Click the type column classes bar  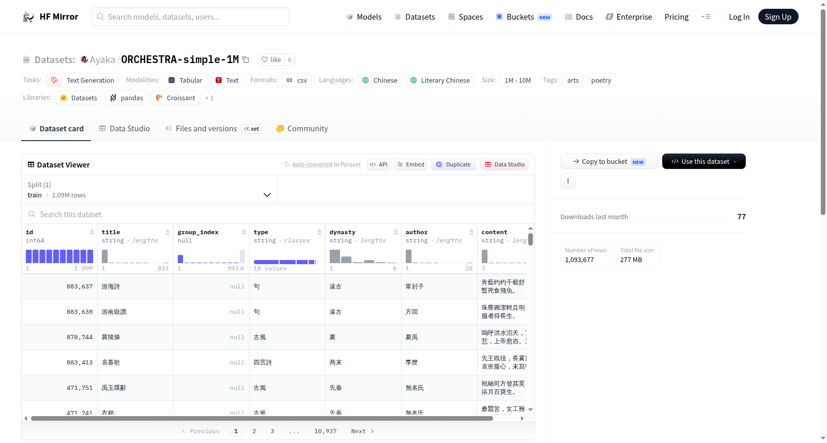(x=285, y=262)
